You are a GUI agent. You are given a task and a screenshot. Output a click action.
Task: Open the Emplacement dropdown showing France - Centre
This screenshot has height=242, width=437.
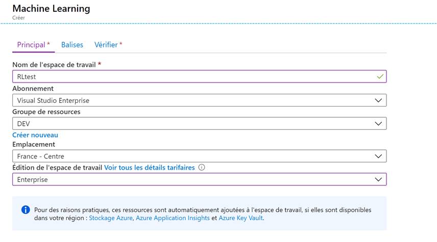pyautogui.click(x=199, y=156)
